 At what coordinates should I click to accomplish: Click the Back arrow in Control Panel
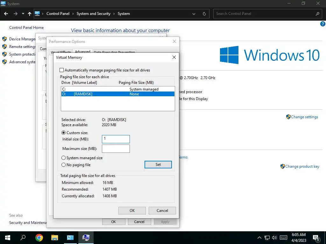(6, 14)
